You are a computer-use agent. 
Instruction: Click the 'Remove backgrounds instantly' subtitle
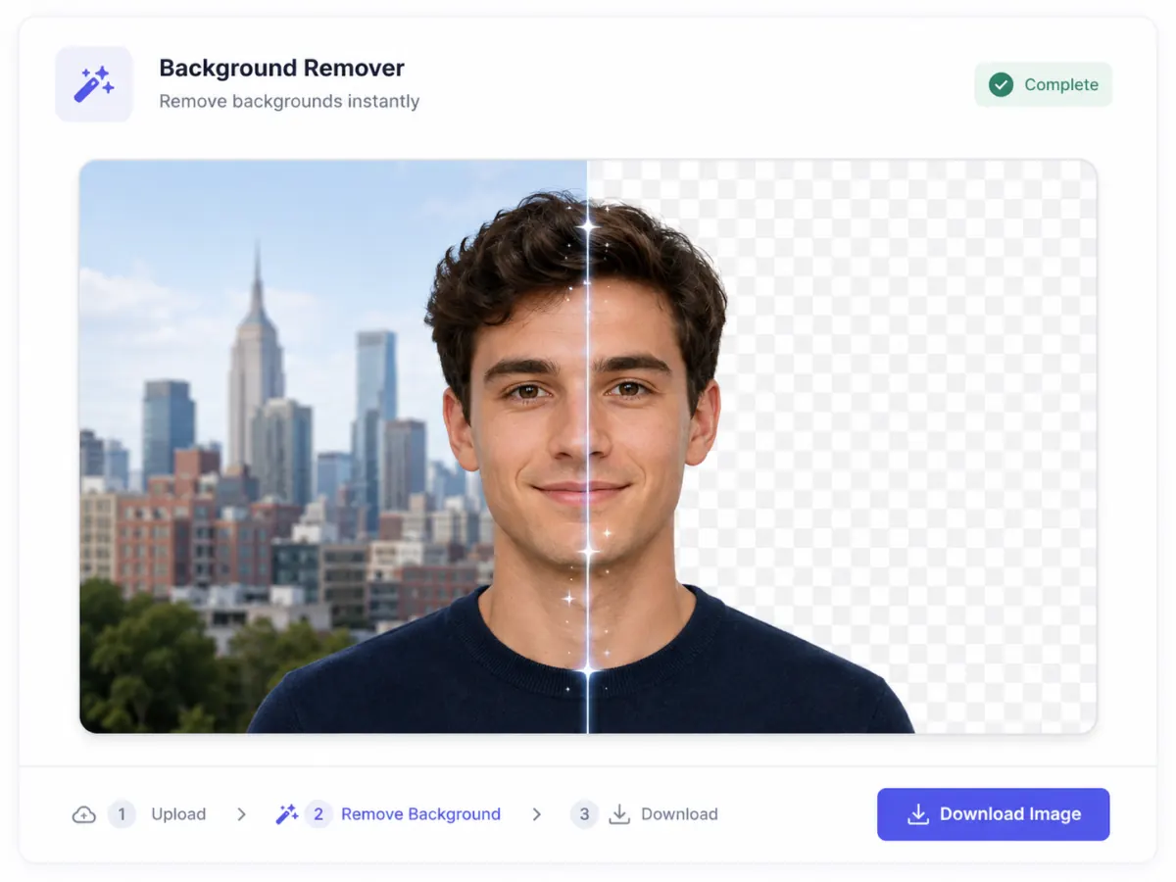tap(289, 101)
